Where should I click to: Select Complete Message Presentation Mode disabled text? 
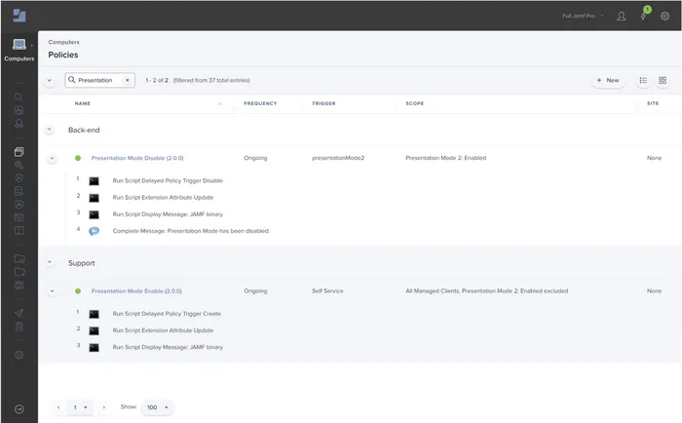(x=191, y=231)
